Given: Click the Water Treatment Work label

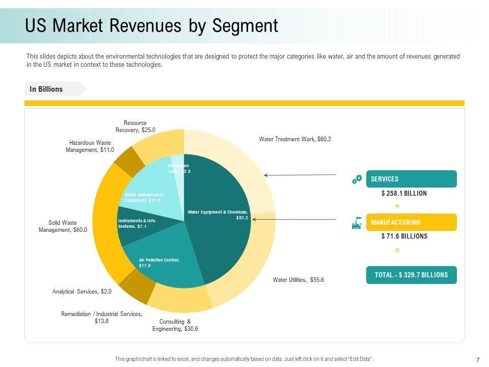Looking at the screenshot, I should (295, 139).
